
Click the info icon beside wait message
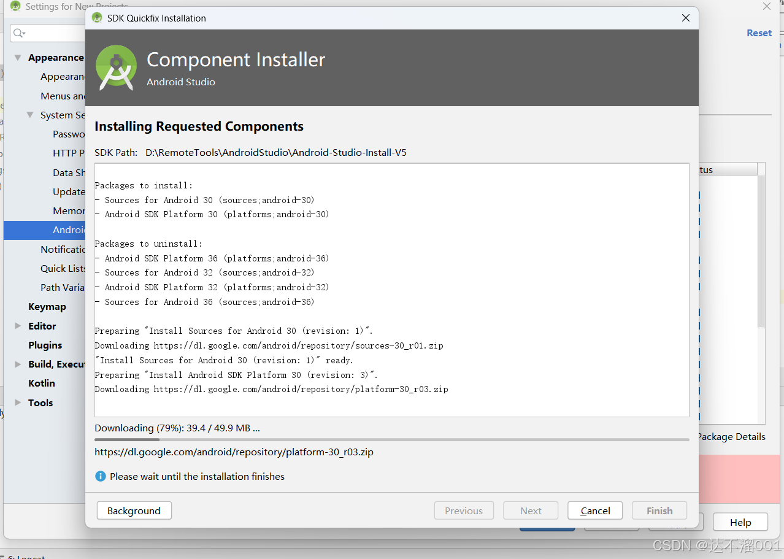click(x=101, y=476)
